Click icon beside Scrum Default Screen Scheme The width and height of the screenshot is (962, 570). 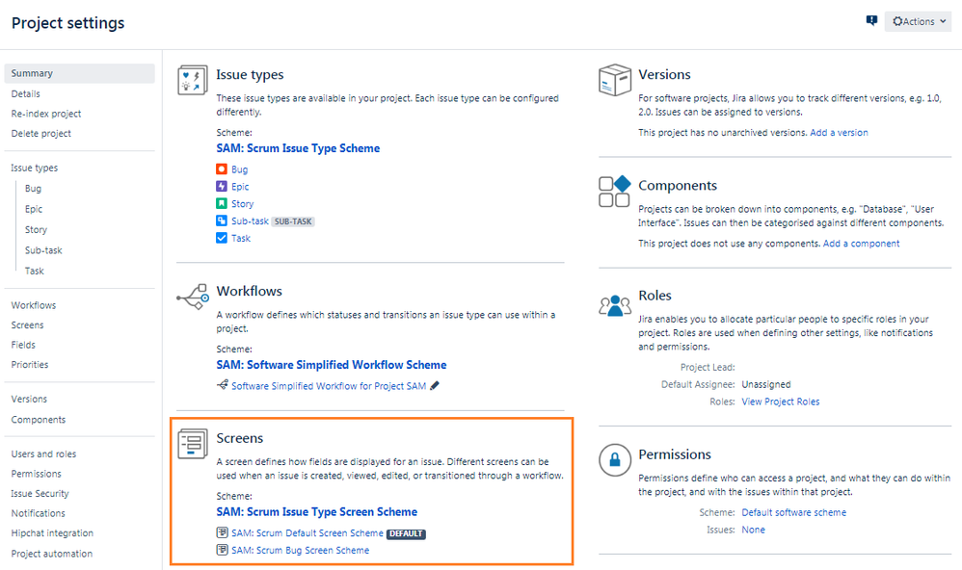click(222, 532)
